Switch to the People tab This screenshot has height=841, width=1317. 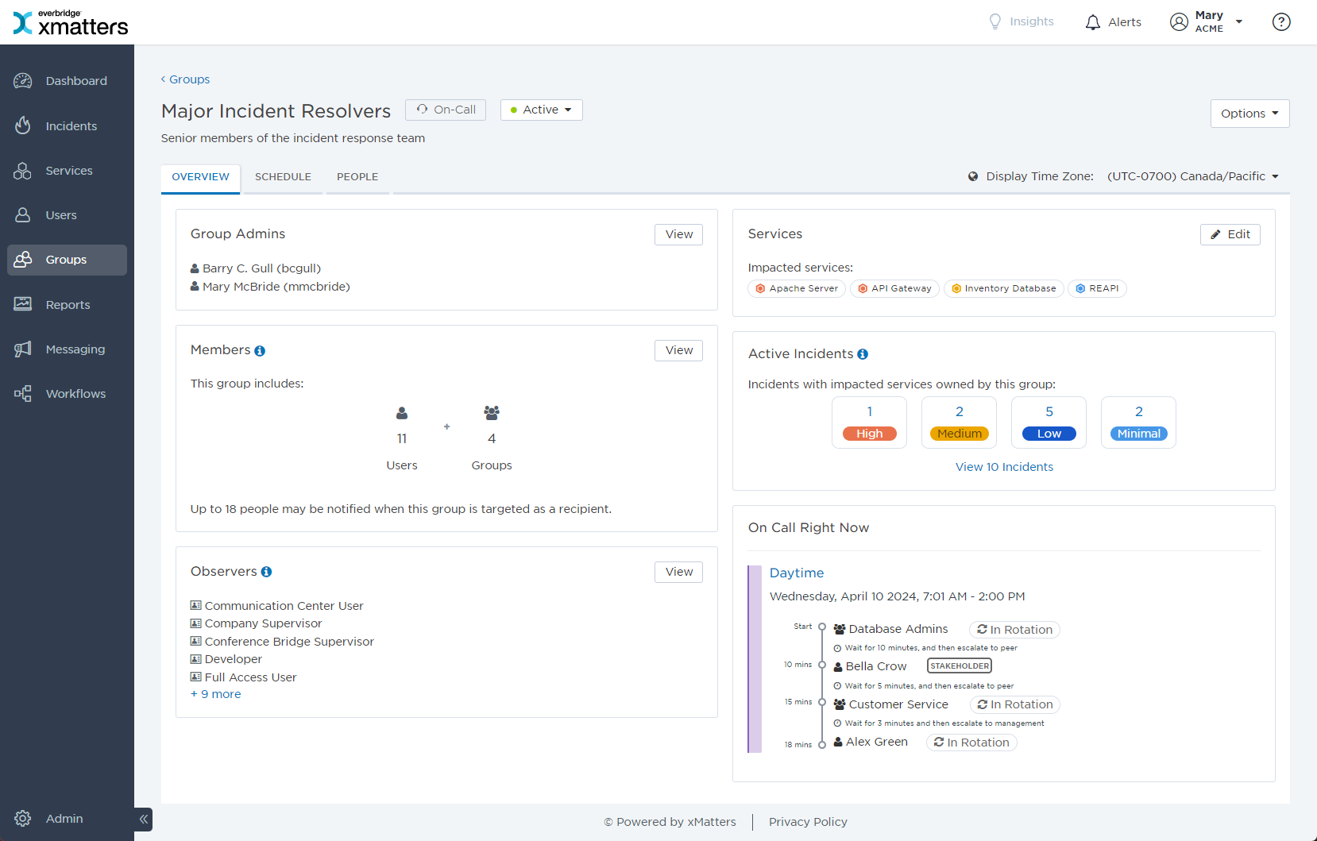[357, 177]
